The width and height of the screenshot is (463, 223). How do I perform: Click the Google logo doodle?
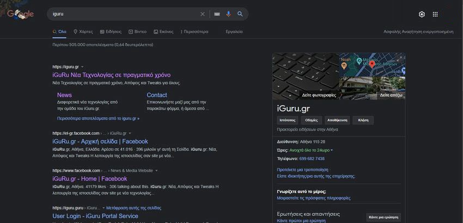coord(20,14)
